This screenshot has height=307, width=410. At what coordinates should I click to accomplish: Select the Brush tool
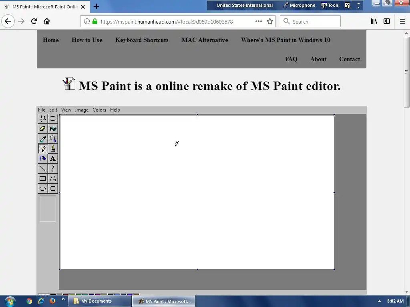pos(53,149)
